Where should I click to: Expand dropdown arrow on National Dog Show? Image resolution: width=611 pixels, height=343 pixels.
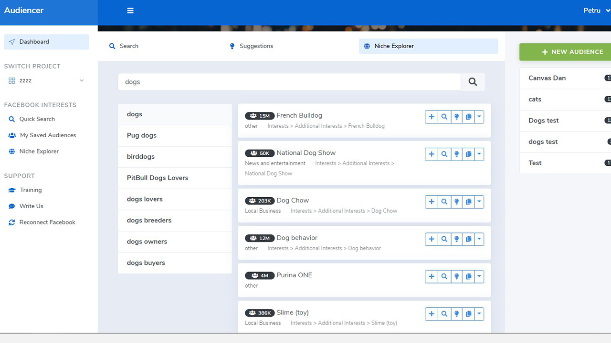pyautogui.click(x=479, y=154)
